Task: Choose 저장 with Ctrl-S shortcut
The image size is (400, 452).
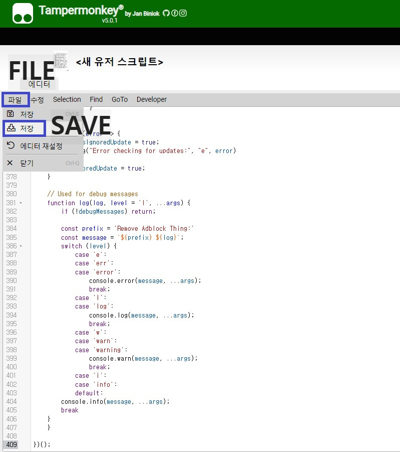Action: click(x=43, y=114)
